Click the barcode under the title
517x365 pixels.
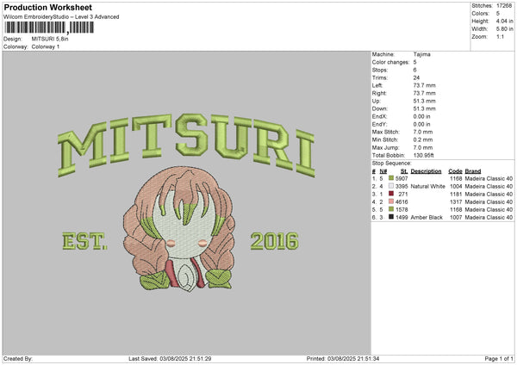pyautogui.click(x=49, y=28)
